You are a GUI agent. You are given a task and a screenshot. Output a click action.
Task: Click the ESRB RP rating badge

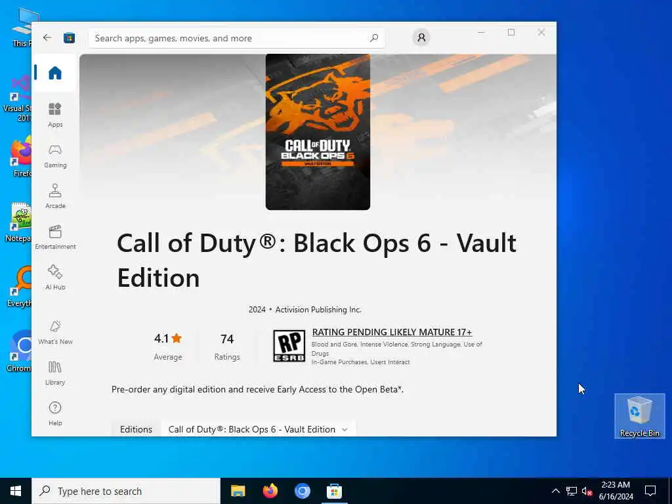pyautogui.click(x=289, y=346)
